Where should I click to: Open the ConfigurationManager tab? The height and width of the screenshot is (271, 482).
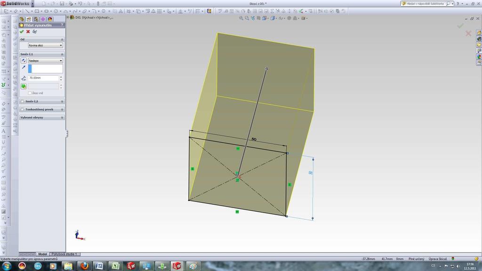pyautogui.click(x=36, y=19)
